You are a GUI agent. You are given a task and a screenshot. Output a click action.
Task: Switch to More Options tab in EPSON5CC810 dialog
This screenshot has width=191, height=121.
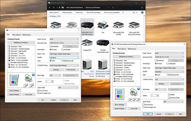17,35
